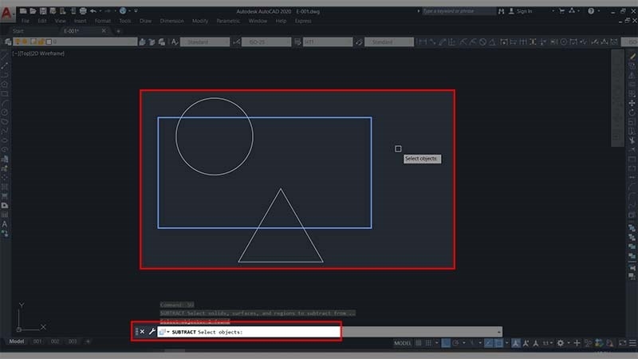Click the Save As icon
The height and width of the screenshot is (359, 638).
[x=53, y=11]
